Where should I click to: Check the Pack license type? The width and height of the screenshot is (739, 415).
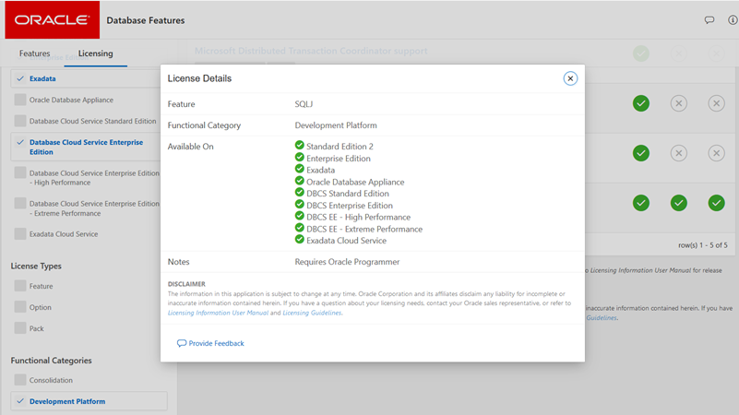[20, 328]
